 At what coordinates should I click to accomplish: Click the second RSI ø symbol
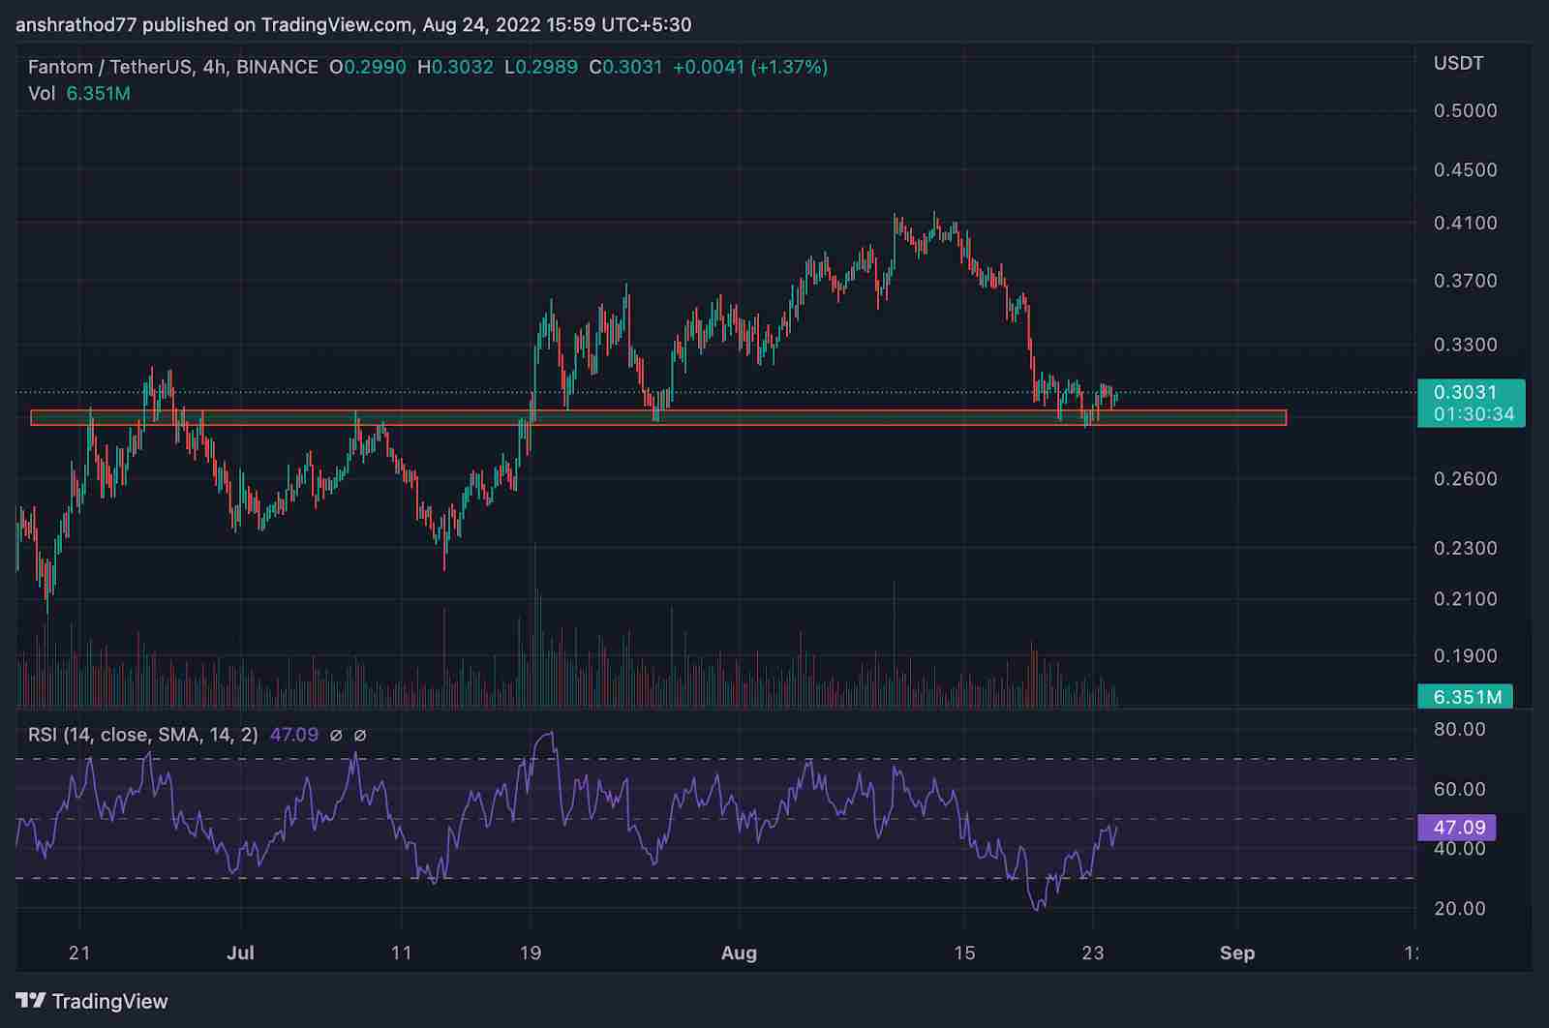tap(360, 735)
